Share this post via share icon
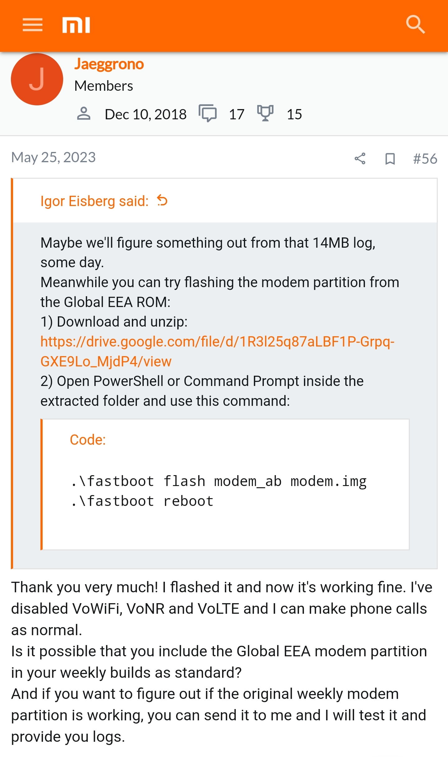This screenshot has height=757, width=448. [x=360, y=158]
